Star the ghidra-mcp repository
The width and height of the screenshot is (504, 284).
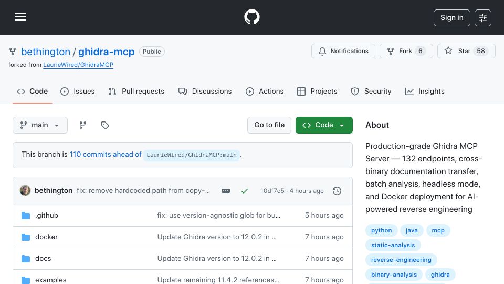(466, 51)
